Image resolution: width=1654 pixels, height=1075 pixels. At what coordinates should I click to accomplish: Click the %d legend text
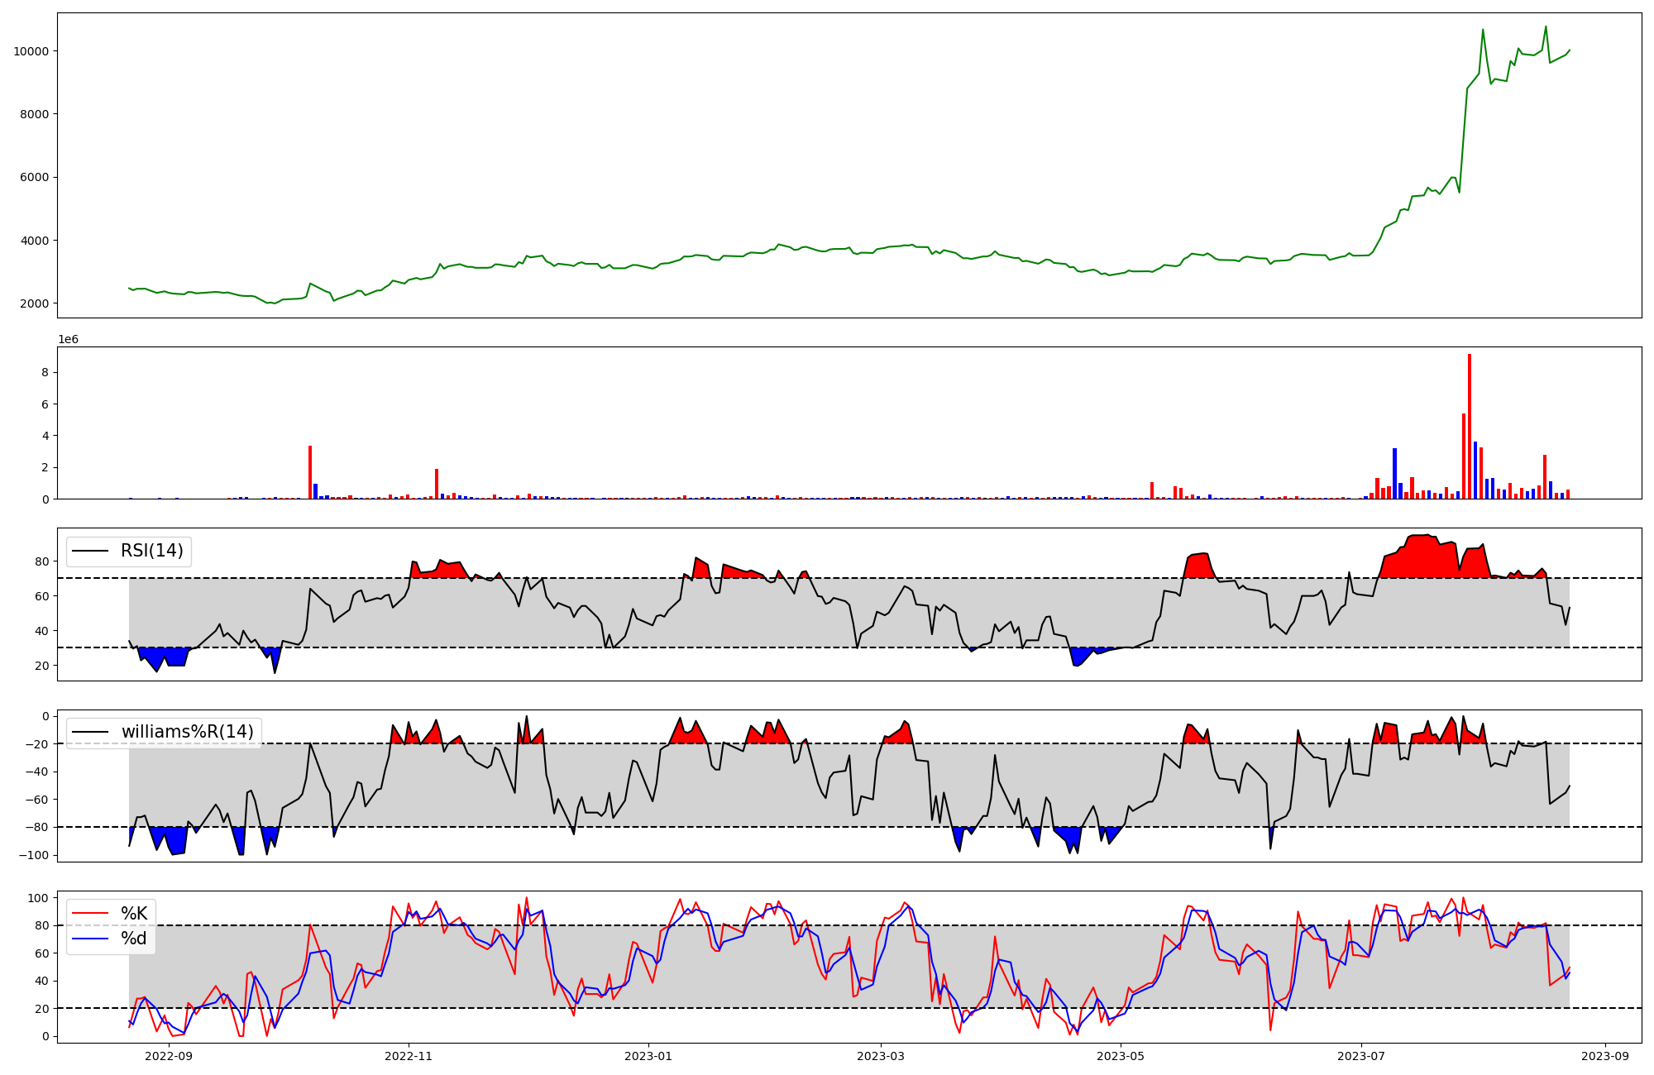pos(134,939)
